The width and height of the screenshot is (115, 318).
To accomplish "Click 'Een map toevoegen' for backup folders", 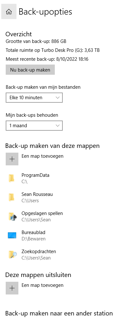I will click(x=42, y=156).
